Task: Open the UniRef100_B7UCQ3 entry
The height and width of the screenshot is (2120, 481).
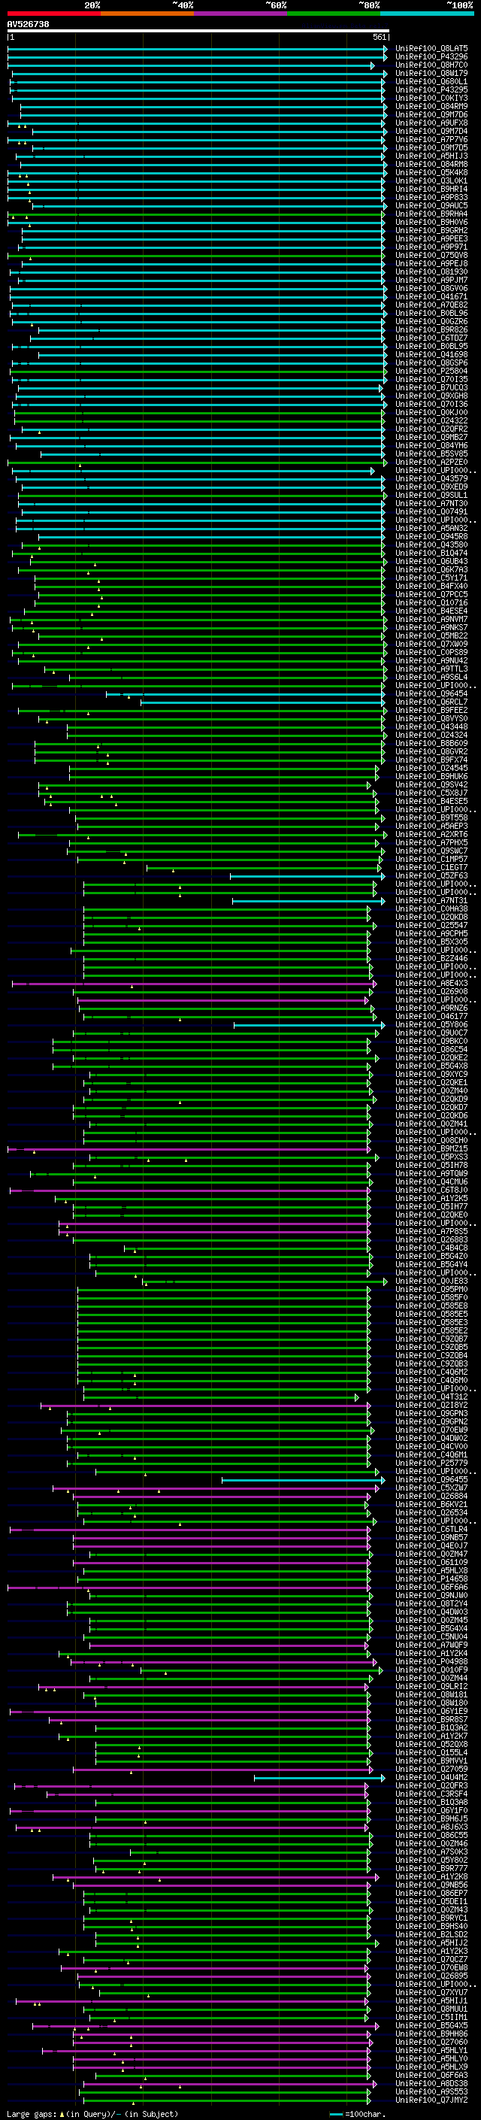Action: (x=431, y=387)
